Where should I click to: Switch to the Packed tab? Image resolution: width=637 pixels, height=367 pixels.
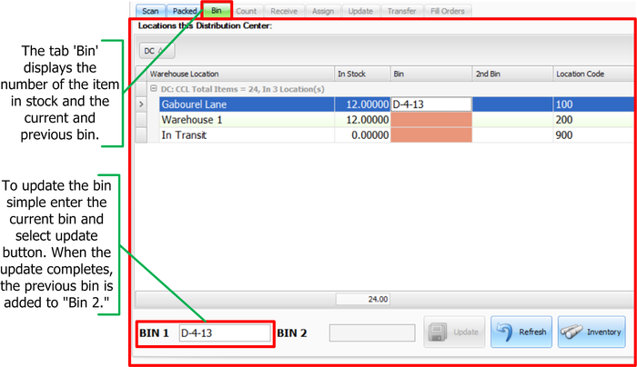(x=184, y=11)
